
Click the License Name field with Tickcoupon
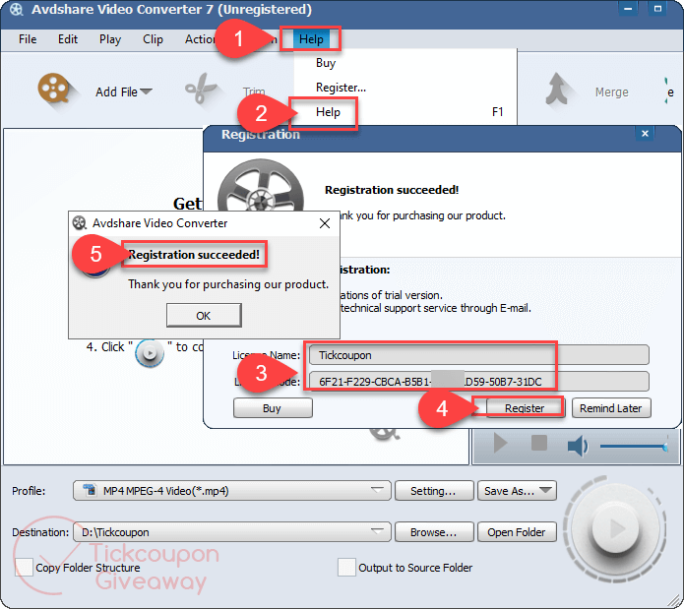coord(478,355)
